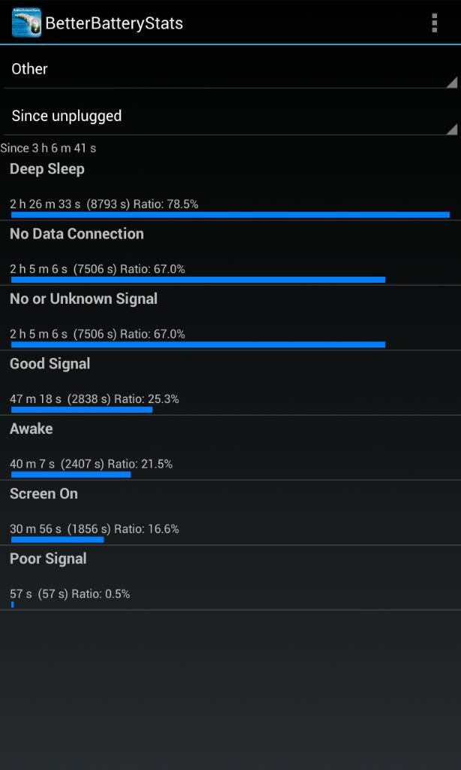This screenshot has width=461, height=770.
Task: Open the Awake stats entry
Action: (x=230, y=447)
